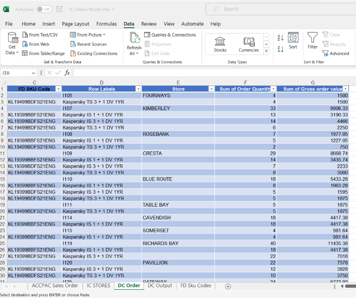Open Existing Connections
This screenshot has height=298, width=356.
click(94, 53)
